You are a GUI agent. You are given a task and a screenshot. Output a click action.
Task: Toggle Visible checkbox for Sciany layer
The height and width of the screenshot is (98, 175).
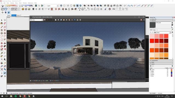pyautogui.click(x=168, y=73)
